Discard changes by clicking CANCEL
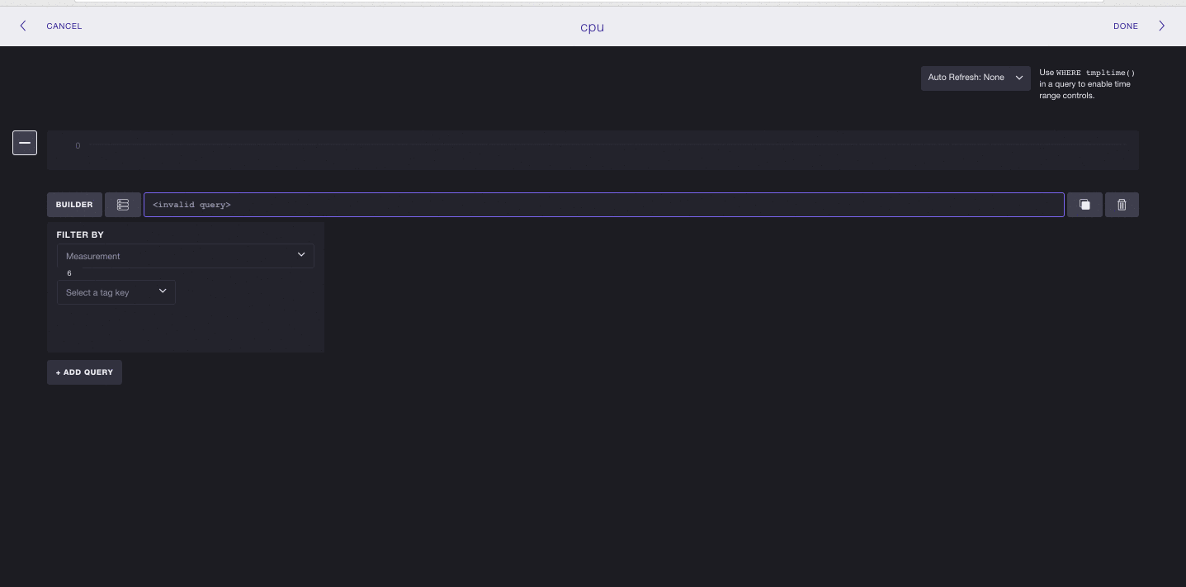 click(x=64, y=26)
